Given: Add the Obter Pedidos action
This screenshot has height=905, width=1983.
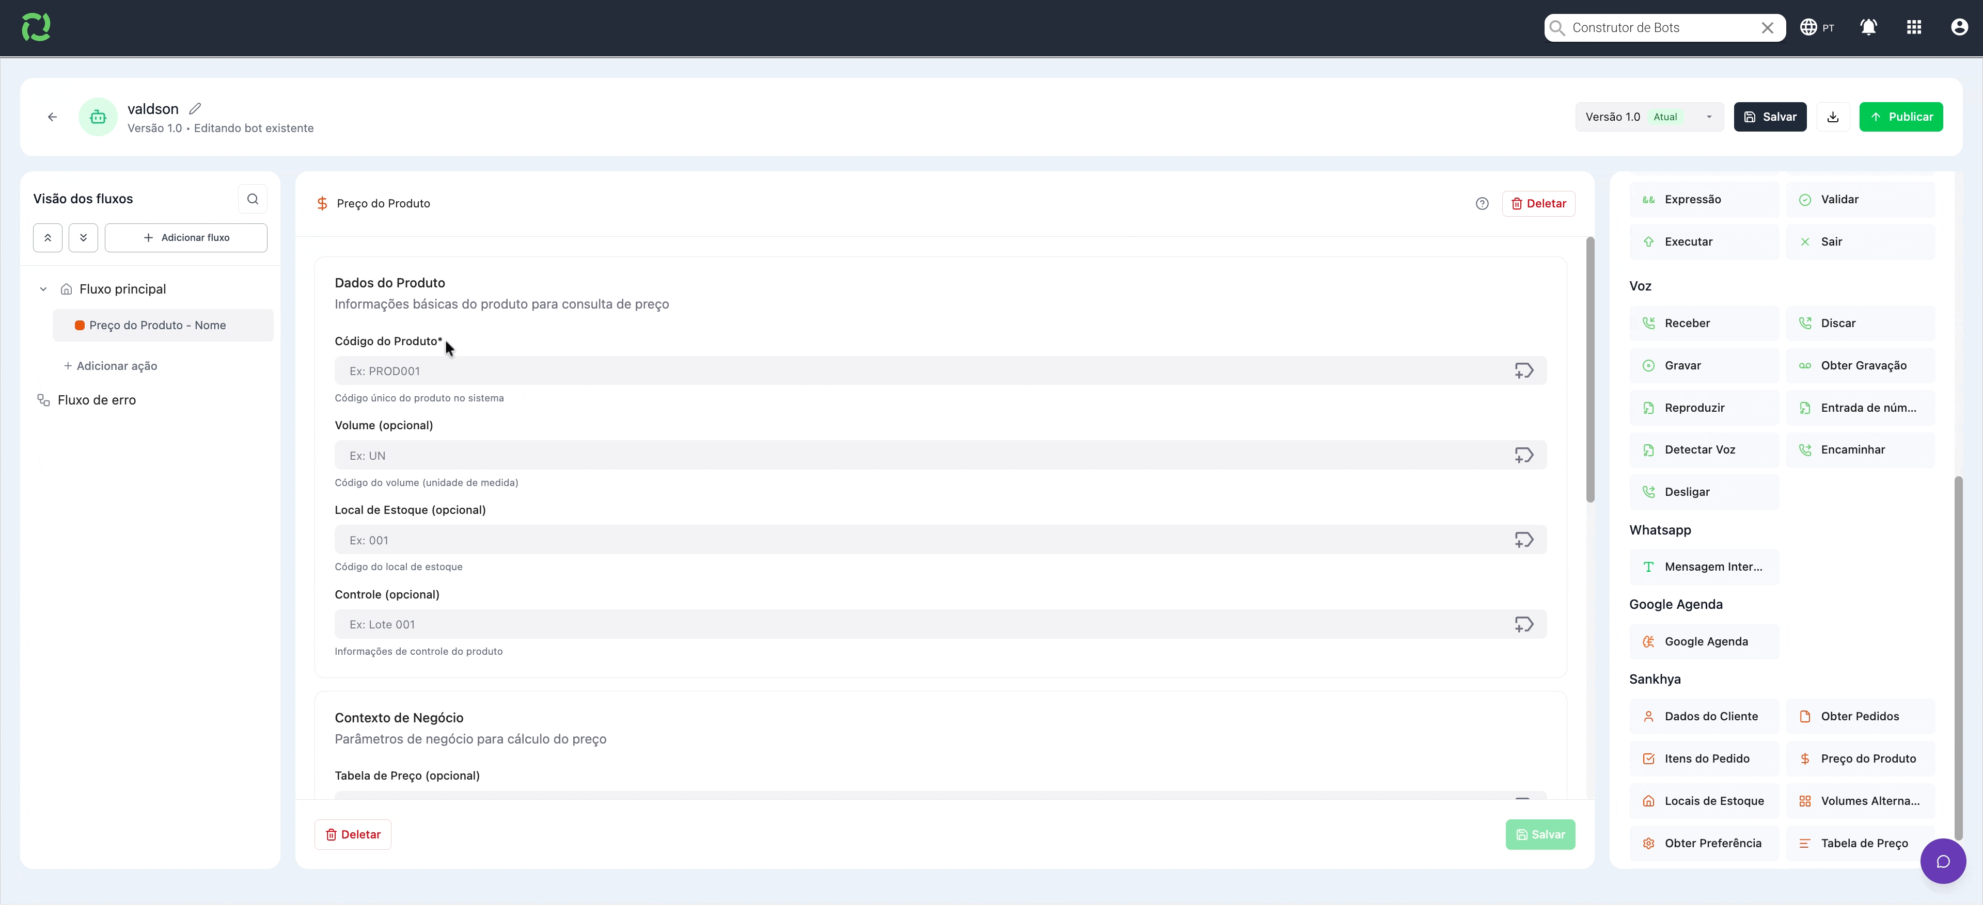Looking at the screenshot, I should [1860, 716].
